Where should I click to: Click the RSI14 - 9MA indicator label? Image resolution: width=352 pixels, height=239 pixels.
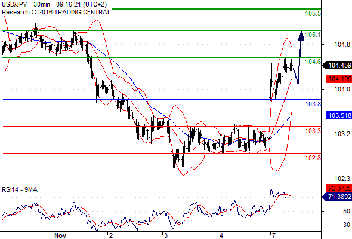tap(20, 190)
